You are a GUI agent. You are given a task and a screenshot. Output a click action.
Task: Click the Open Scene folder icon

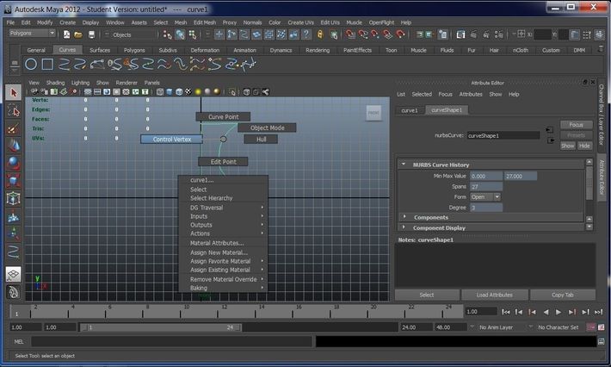(78, 34)
